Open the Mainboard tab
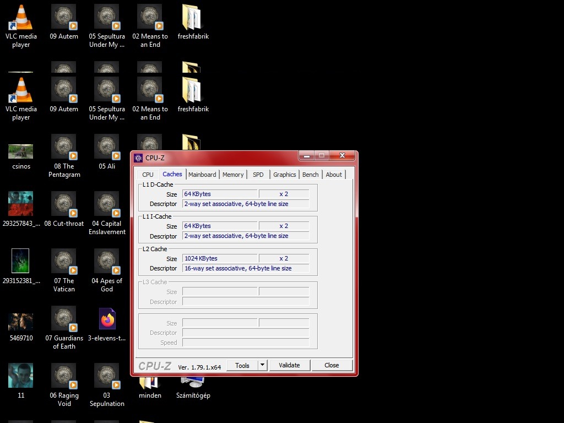Screen dimensions: 564x423 [202, 175]
